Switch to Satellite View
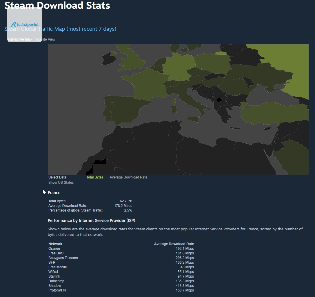The height and width of the screenshot is (297, 315). [x=45, y=39]
